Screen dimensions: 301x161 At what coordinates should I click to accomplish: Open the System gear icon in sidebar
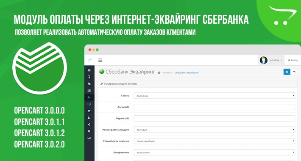coord(89,131)
